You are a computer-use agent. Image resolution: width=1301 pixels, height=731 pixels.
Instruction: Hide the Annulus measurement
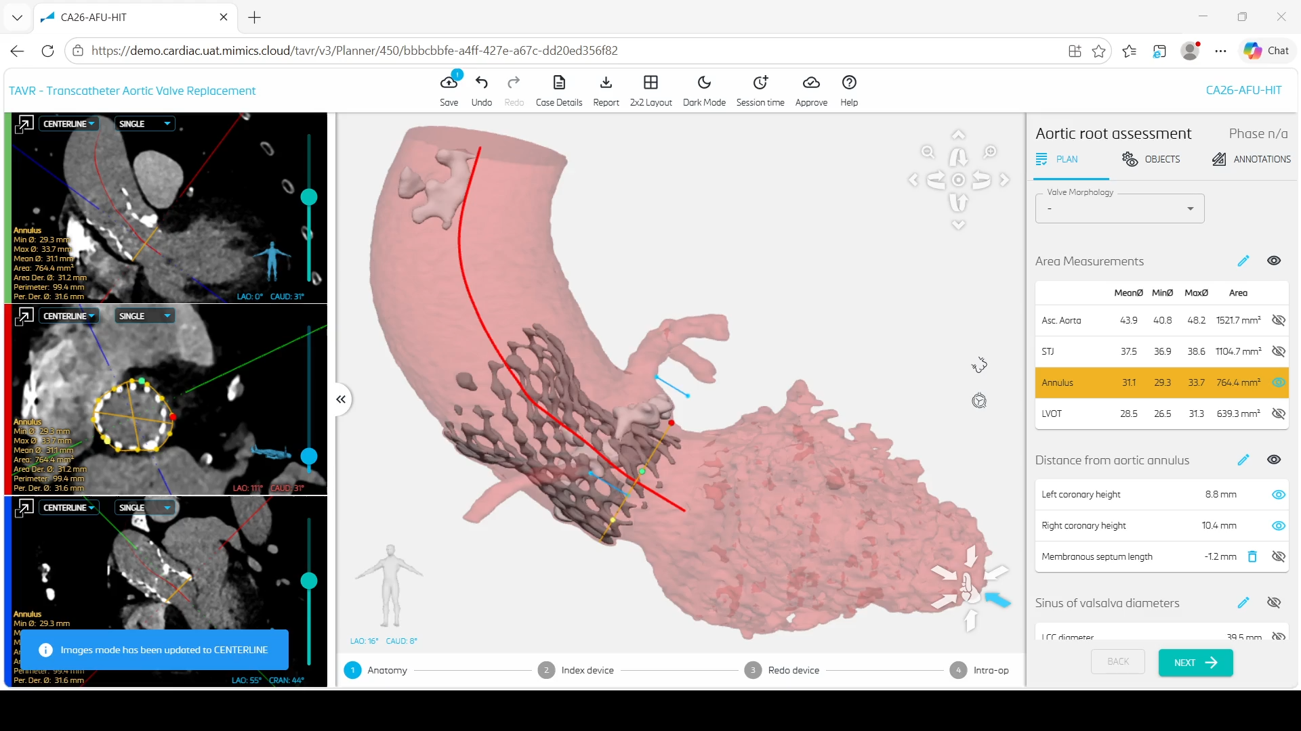click(x=1279, y=382)
